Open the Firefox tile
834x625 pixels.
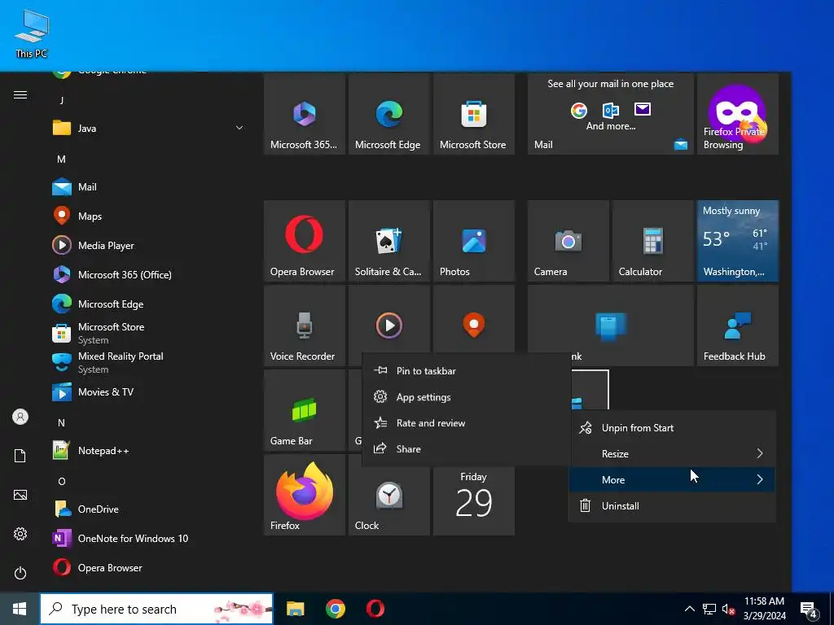tap(305, 494)
